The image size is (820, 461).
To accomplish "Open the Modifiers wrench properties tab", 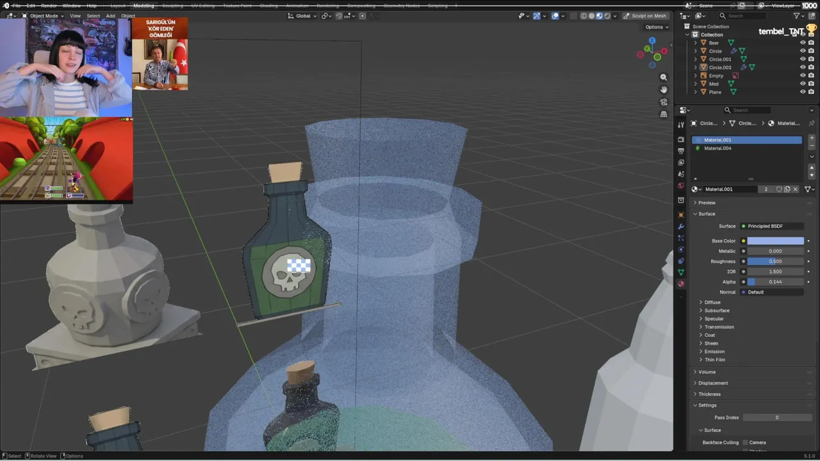I will (x=681, y=227).
